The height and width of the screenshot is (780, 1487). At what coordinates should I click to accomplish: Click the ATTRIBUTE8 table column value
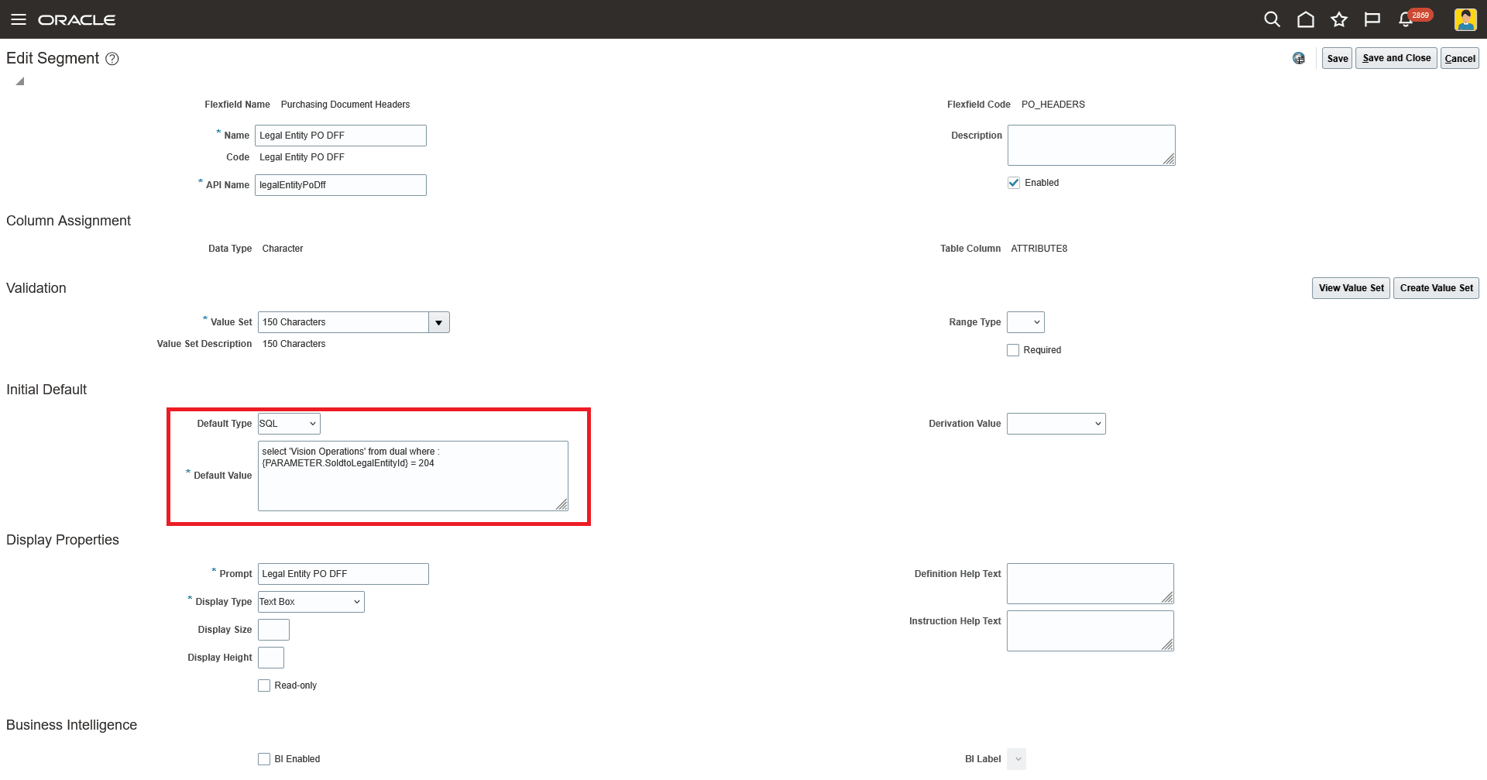click(1039, 249)
